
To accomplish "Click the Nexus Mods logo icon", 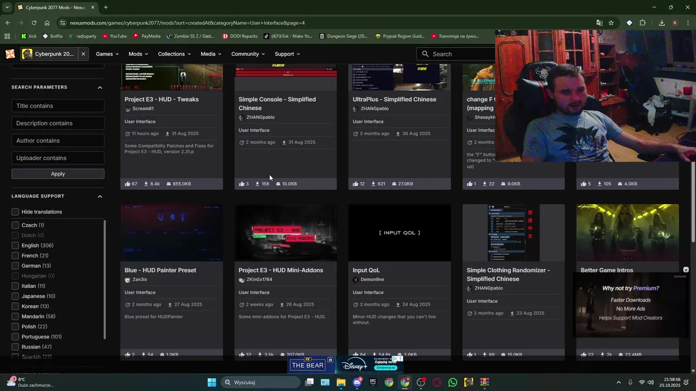I will [10, 54].
